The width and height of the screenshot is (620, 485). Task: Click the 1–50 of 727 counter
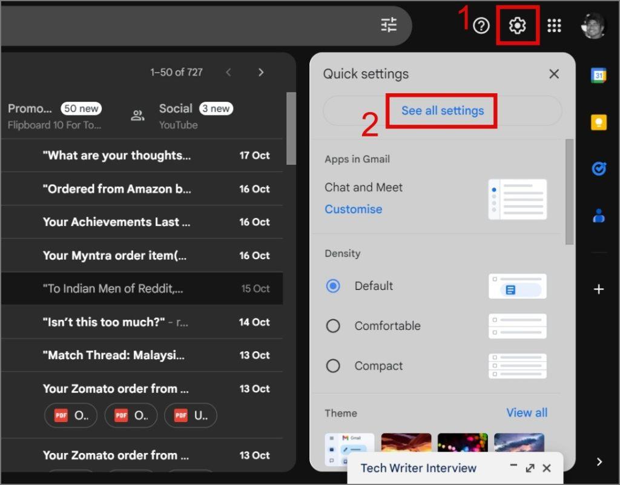[176, 72]
